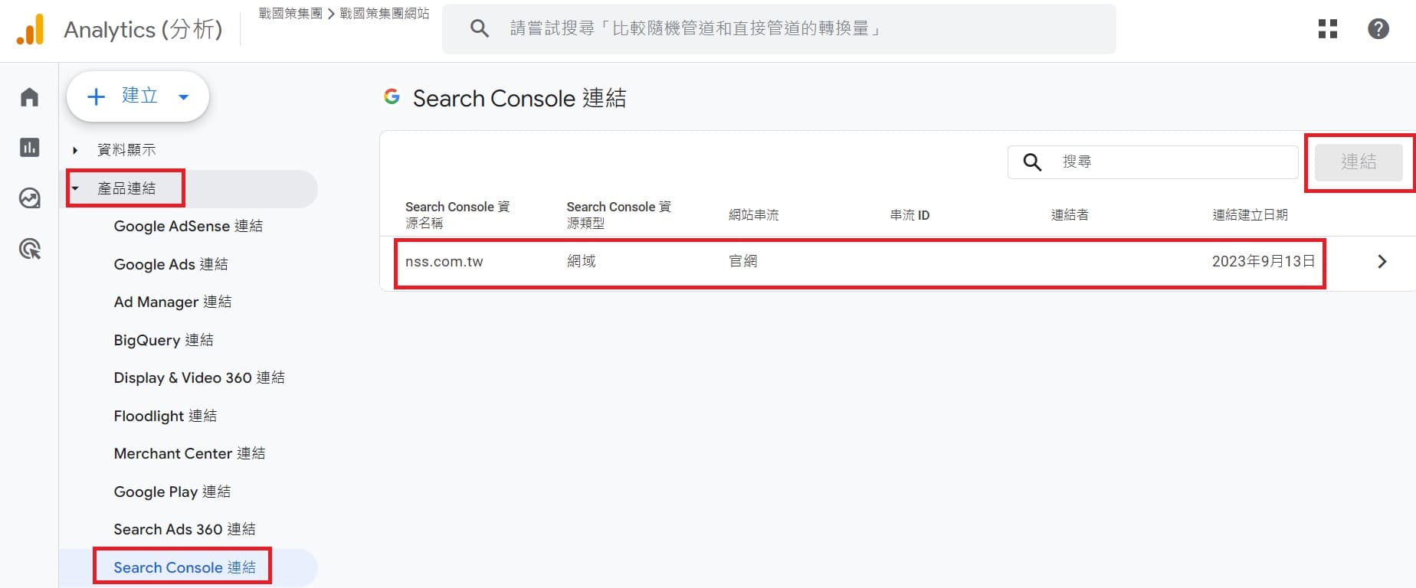Image resolution: width=1416 pixels, height=588 pixels.
Task: Click nss.com.tw resource name cell
Action: pyautogui.click(x=444, y=262)
